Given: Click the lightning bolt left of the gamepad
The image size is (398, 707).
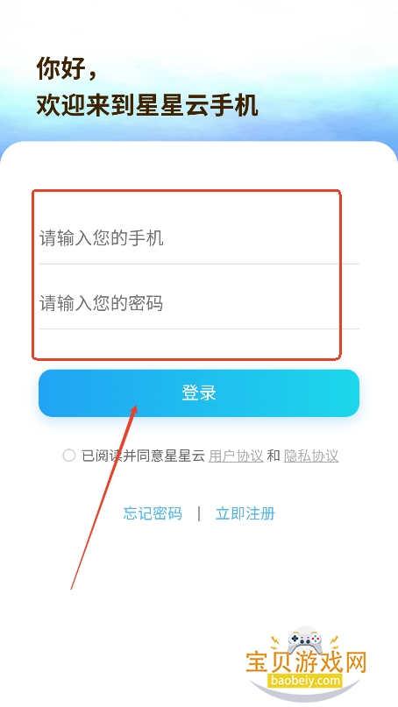Looking at the screenshot, I should pos(274,641).
